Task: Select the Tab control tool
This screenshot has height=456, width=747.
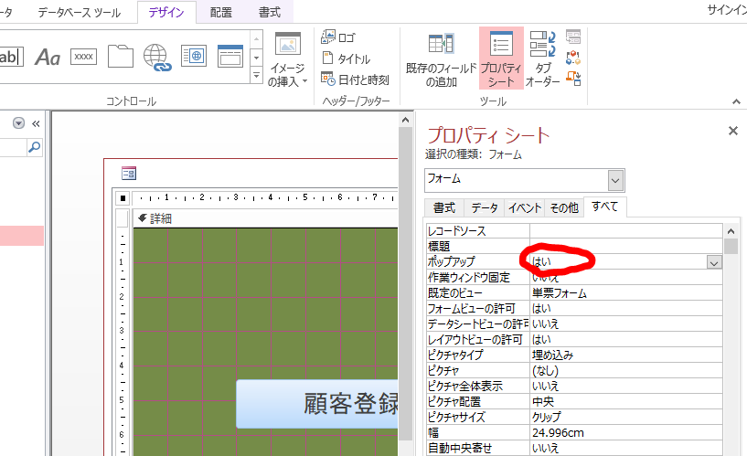Action: [x=121, y=57]
